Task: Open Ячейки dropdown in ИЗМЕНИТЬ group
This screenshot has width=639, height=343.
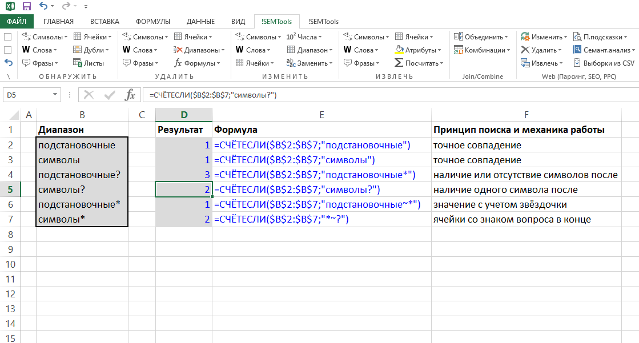Action: pyautogui.click(x=254, y=63)
